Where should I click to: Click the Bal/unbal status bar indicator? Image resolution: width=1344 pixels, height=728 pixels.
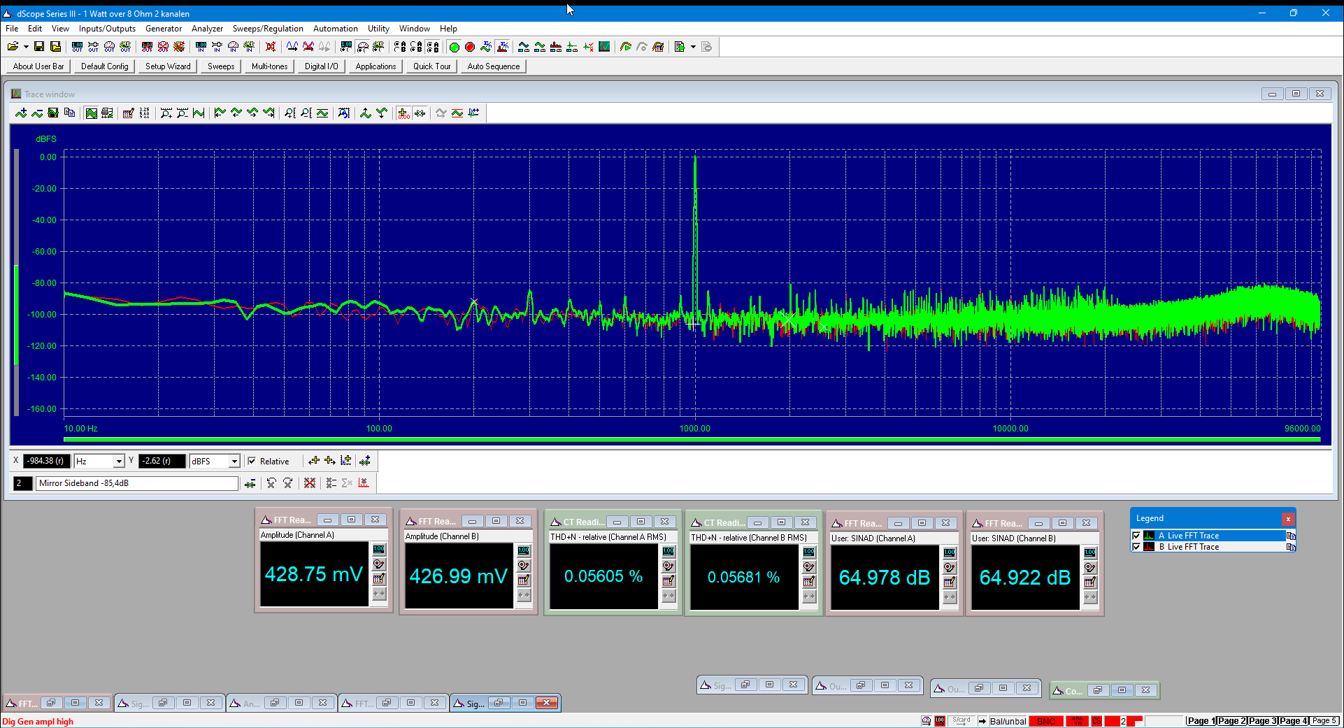pyautogui.click(x=1008, y=721)
